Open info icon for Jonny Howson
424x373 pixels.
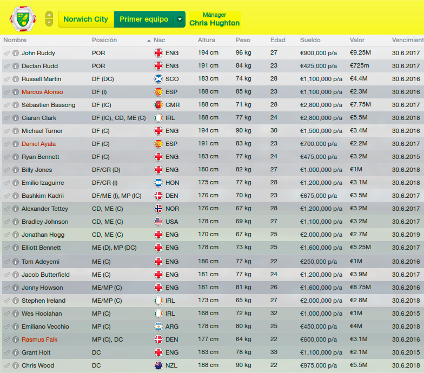click(16, 288)
